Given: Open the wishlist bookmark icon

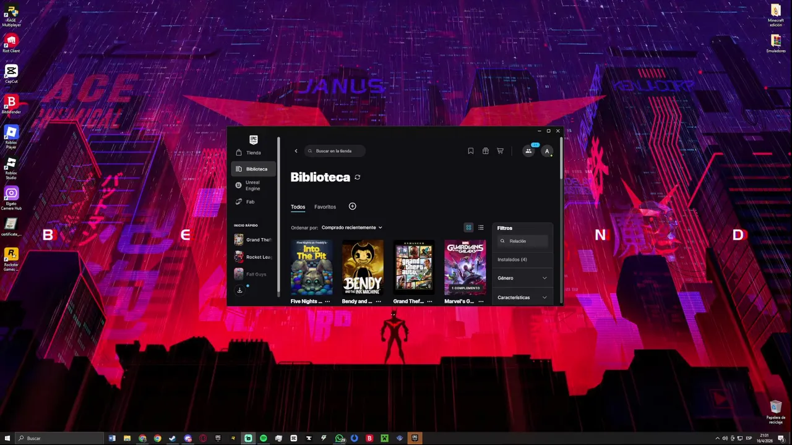Looking at the screenshot, I should pyautogui.click(x=471, y=151).
